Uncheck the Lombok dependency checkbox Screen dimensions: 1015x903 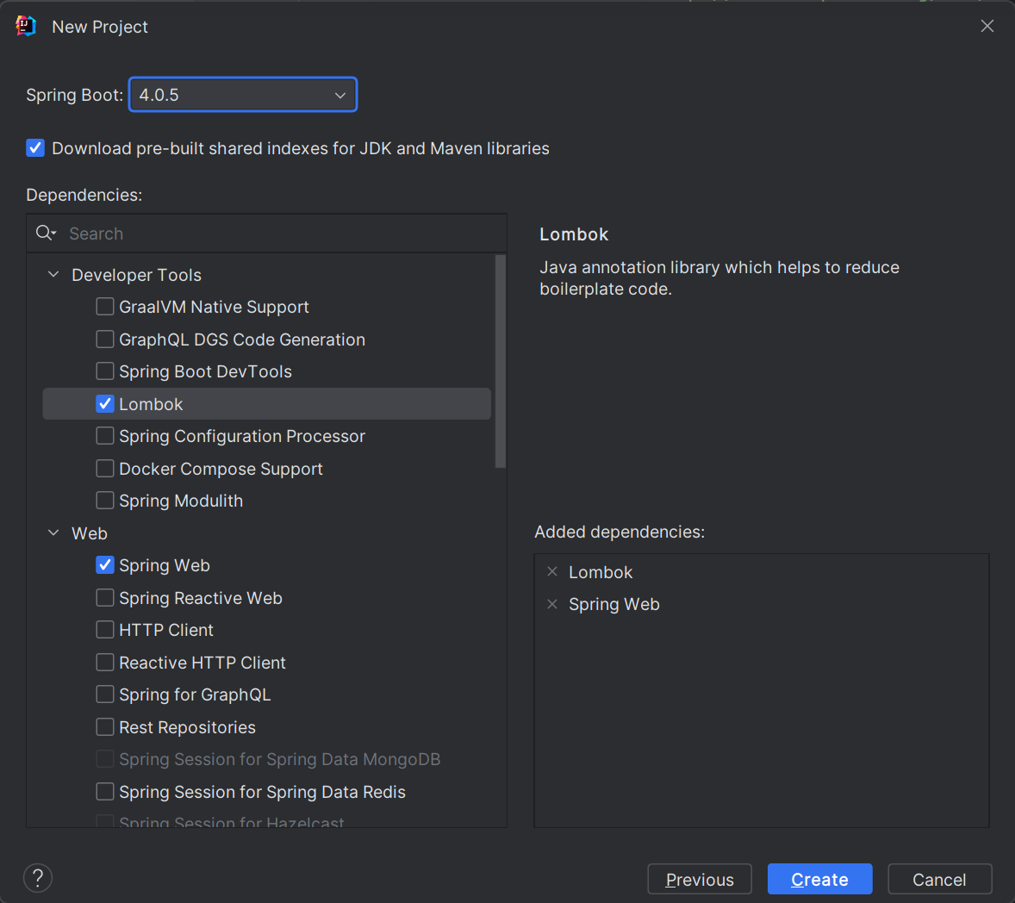click(x=105, y=404)
